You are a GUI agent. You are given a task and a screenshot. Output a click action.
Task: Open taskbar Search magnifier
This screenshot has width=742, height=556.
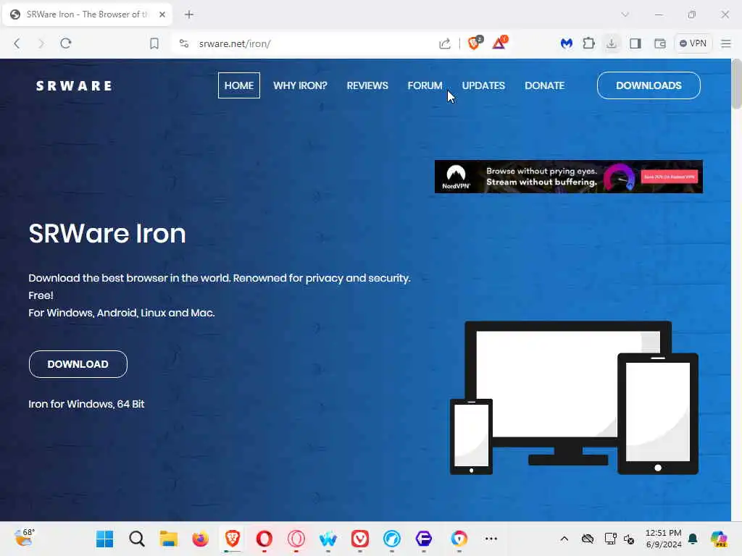coord(137,539)
